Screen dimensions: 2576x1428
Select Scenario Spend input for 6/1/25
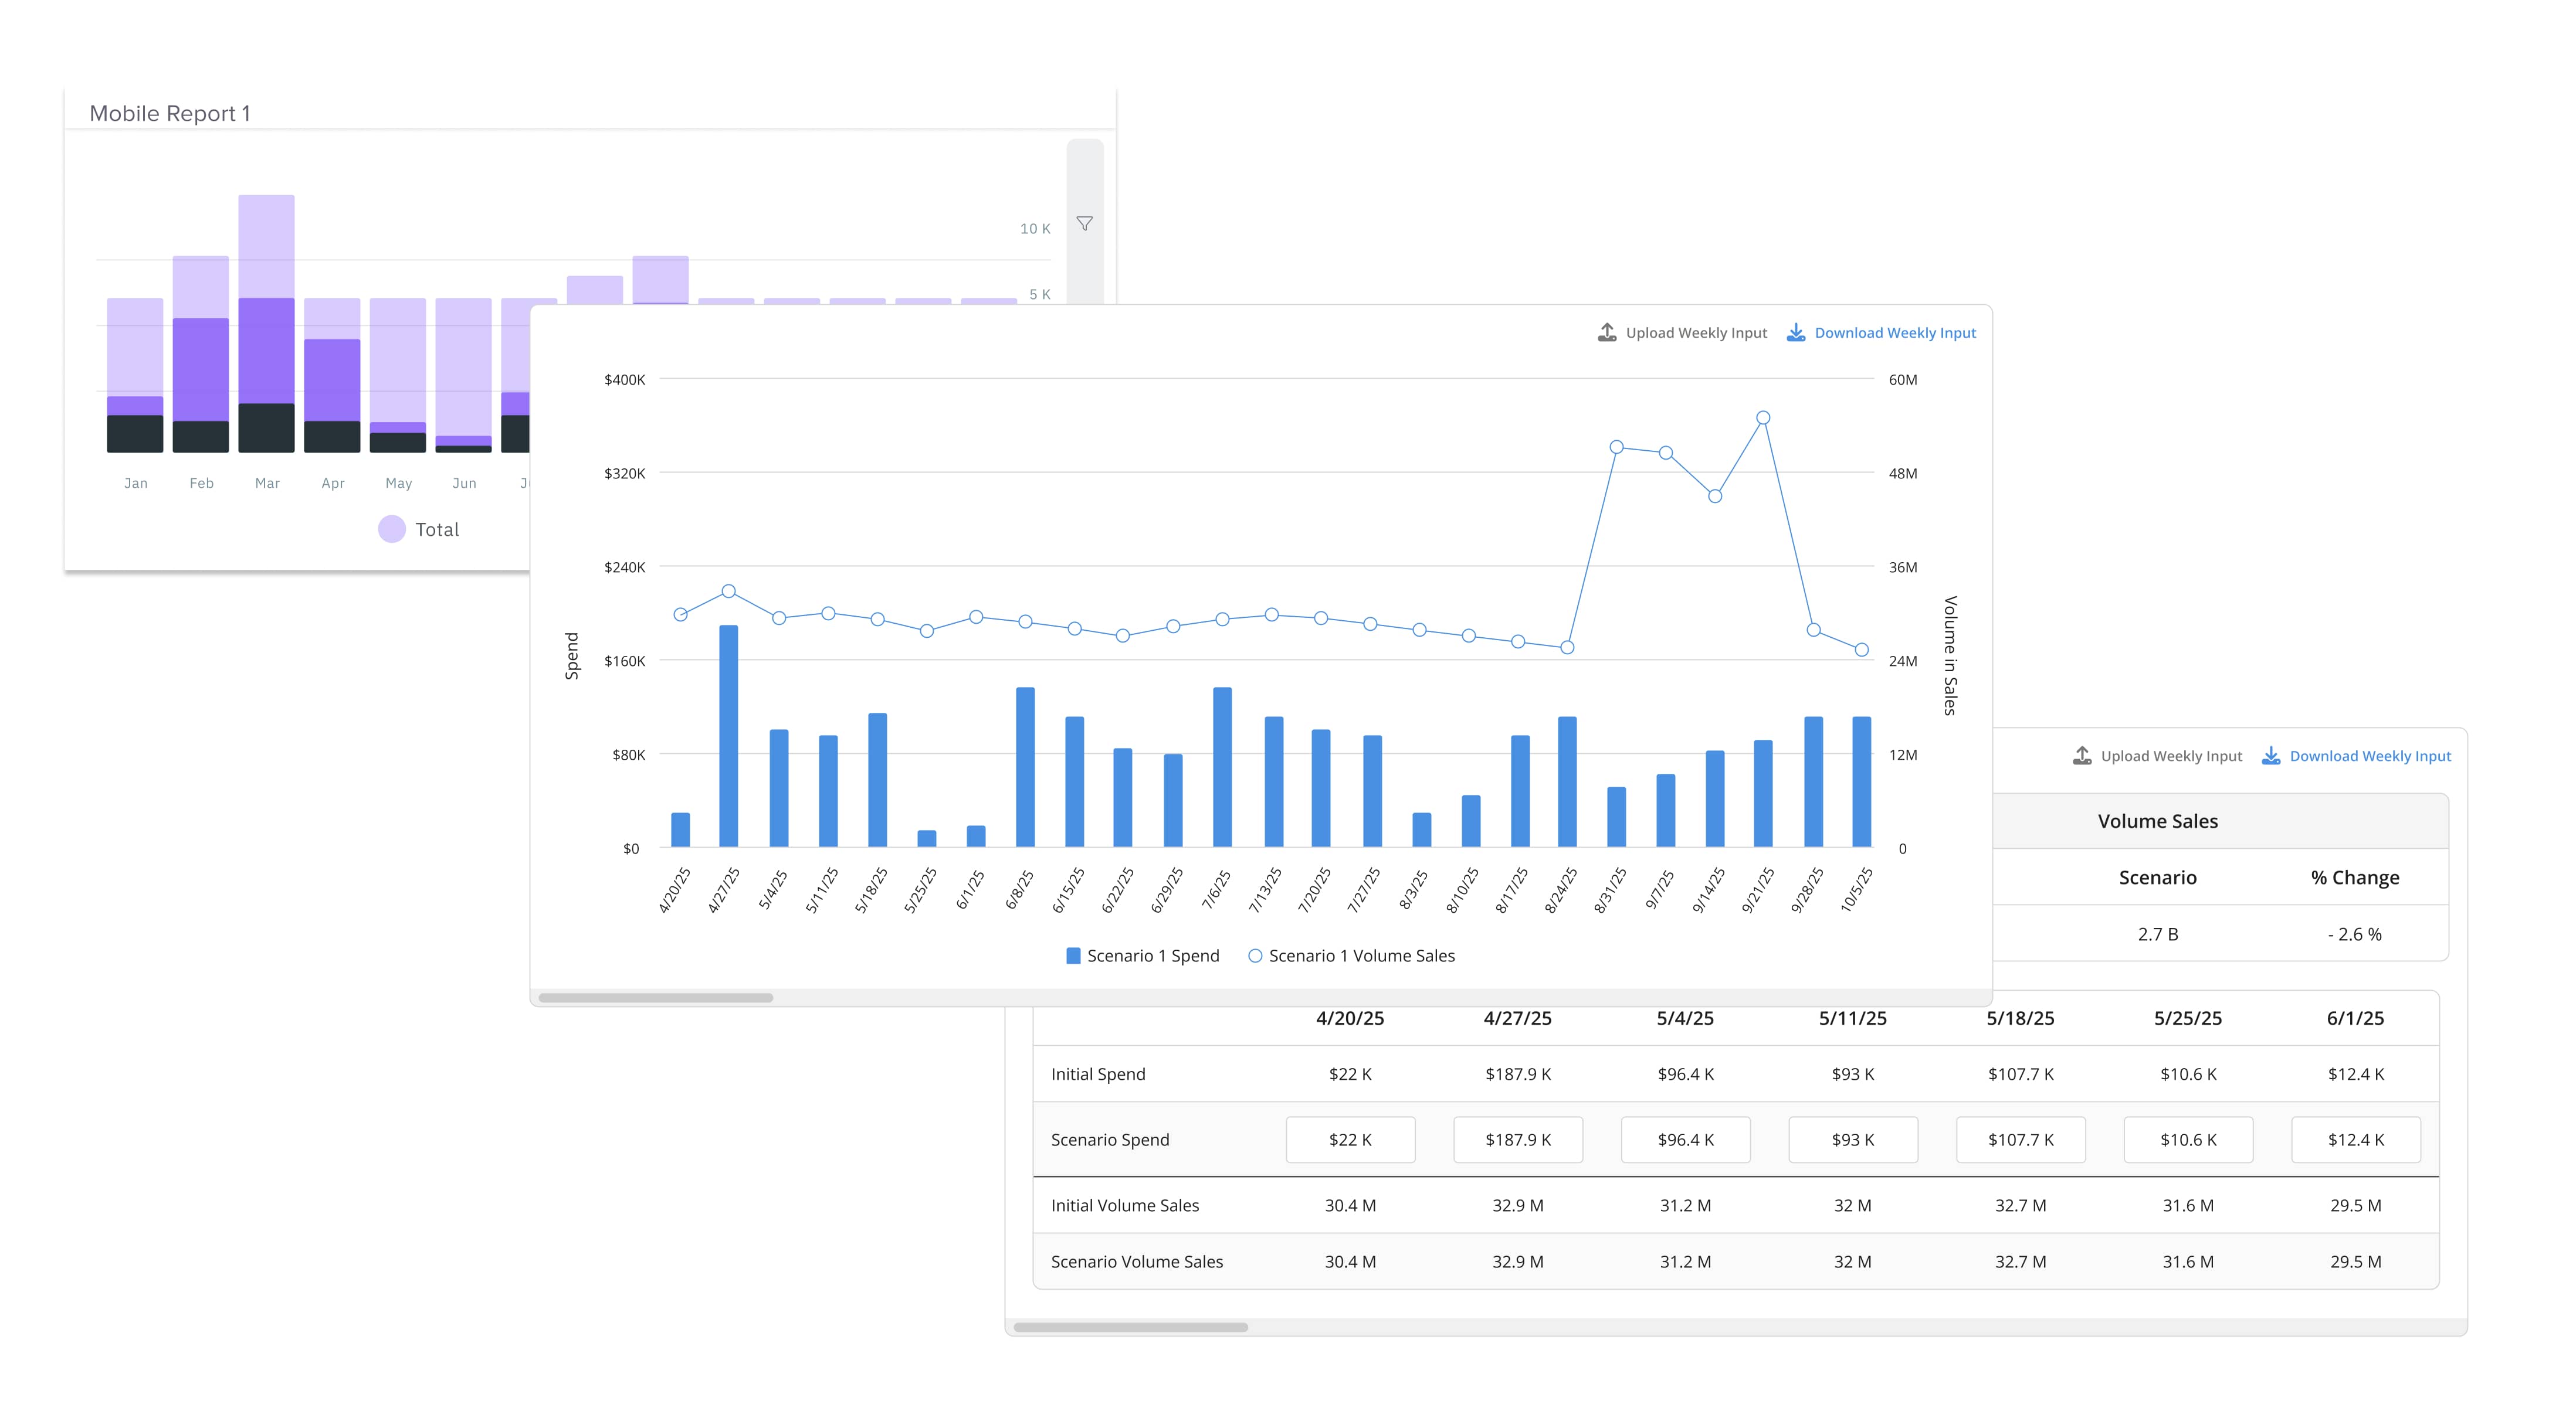(2355, 1139)
